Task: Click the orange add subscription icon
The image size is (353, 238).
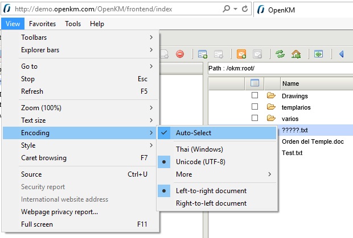Action: coord(241,54)
